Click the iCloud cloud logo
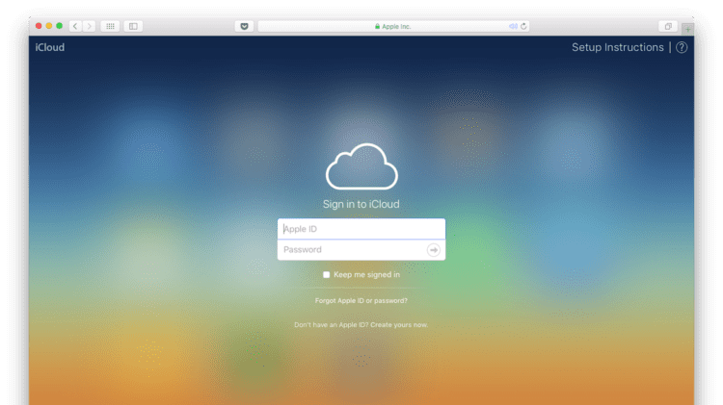 click(x=361, y=168)
